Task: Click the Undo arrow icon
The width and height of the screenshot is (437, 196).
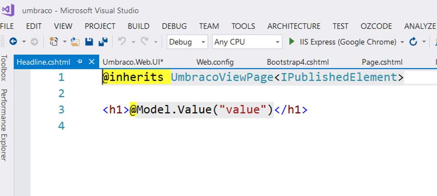Action: (122, 42)
